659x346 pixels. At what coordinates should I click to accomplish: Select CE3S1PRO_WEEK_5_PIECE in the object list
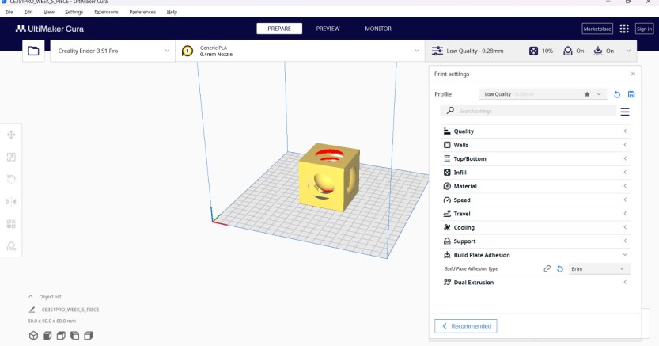point(70,310)
